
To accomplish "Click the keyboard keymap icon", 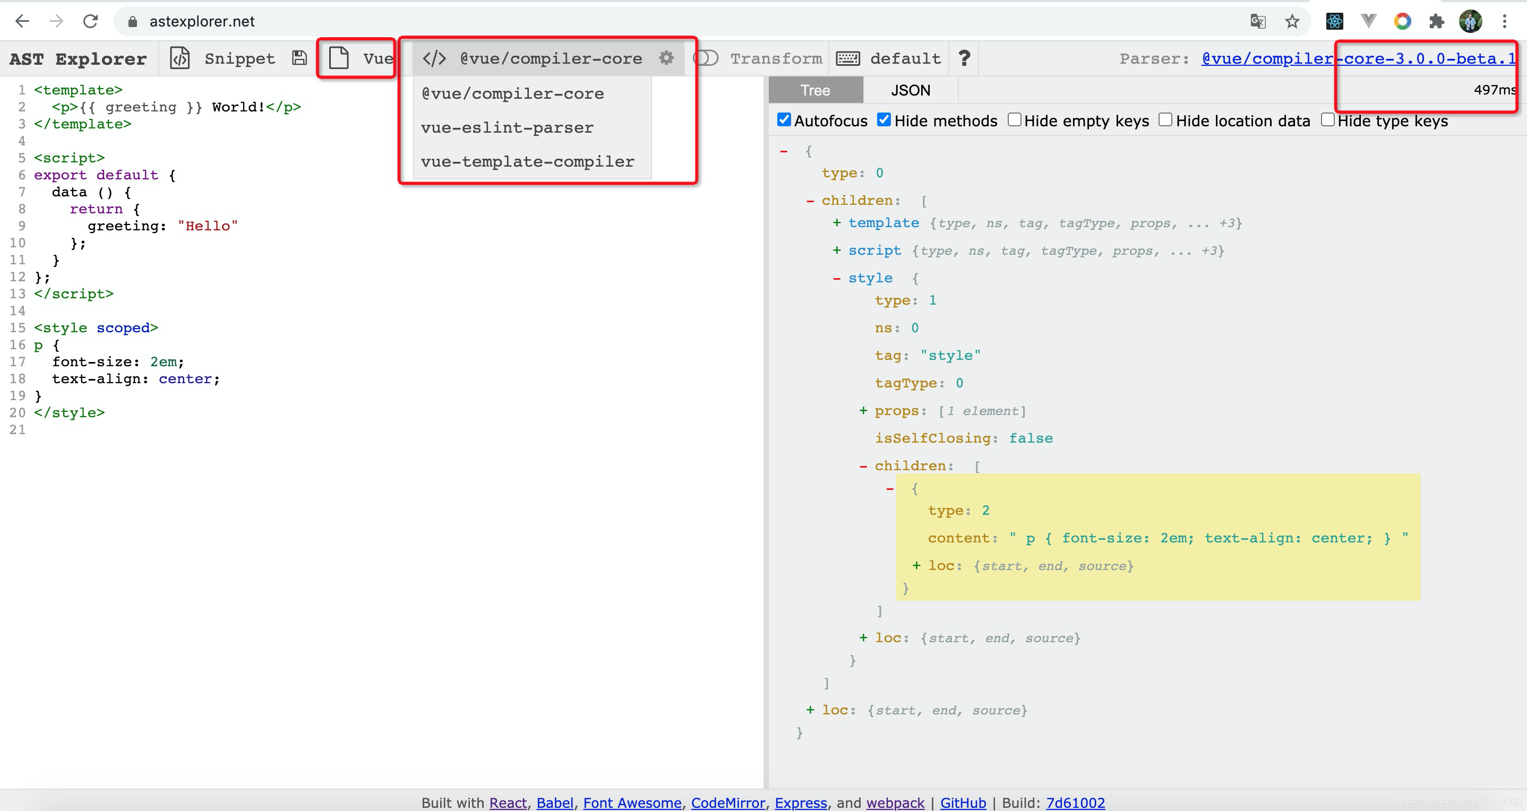I will (848, 58).
